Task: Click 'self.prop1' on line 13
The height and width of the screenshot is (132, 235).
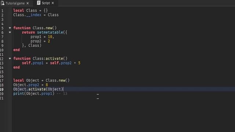Action: [x=33, y=63]
